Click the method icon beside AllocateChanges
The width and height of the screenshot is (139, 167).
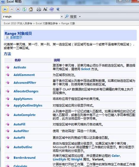(8, 91)
